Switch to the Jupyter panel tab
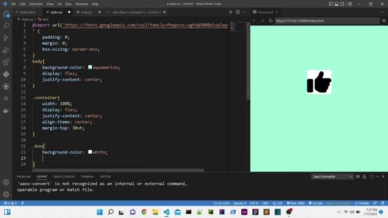 click(x=105, y=176)
